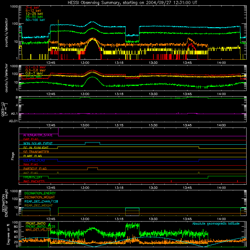Image resolution: width=250 pixels, height=250 pixels.
Task: Click the 7-20 MeV legend label
Action: 34,77
